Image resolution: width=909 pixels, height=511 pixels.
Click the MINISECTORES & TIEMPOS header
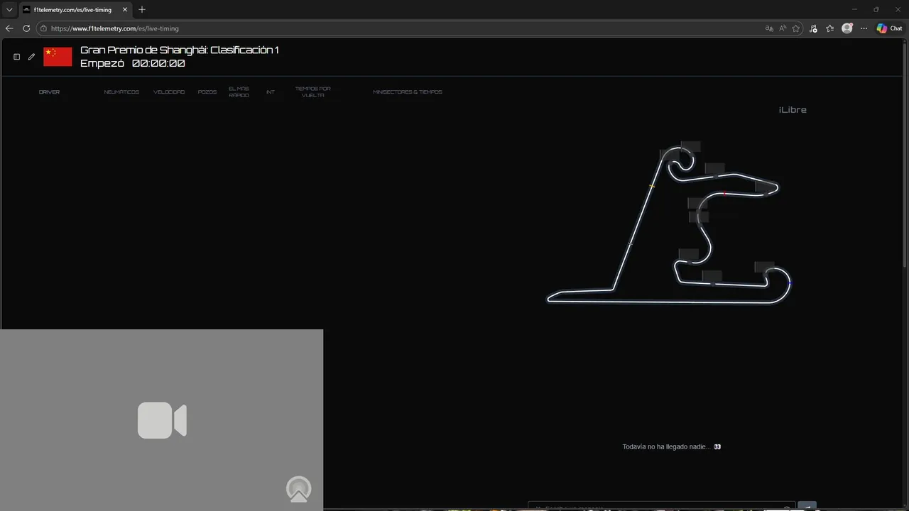click(408, 92)
